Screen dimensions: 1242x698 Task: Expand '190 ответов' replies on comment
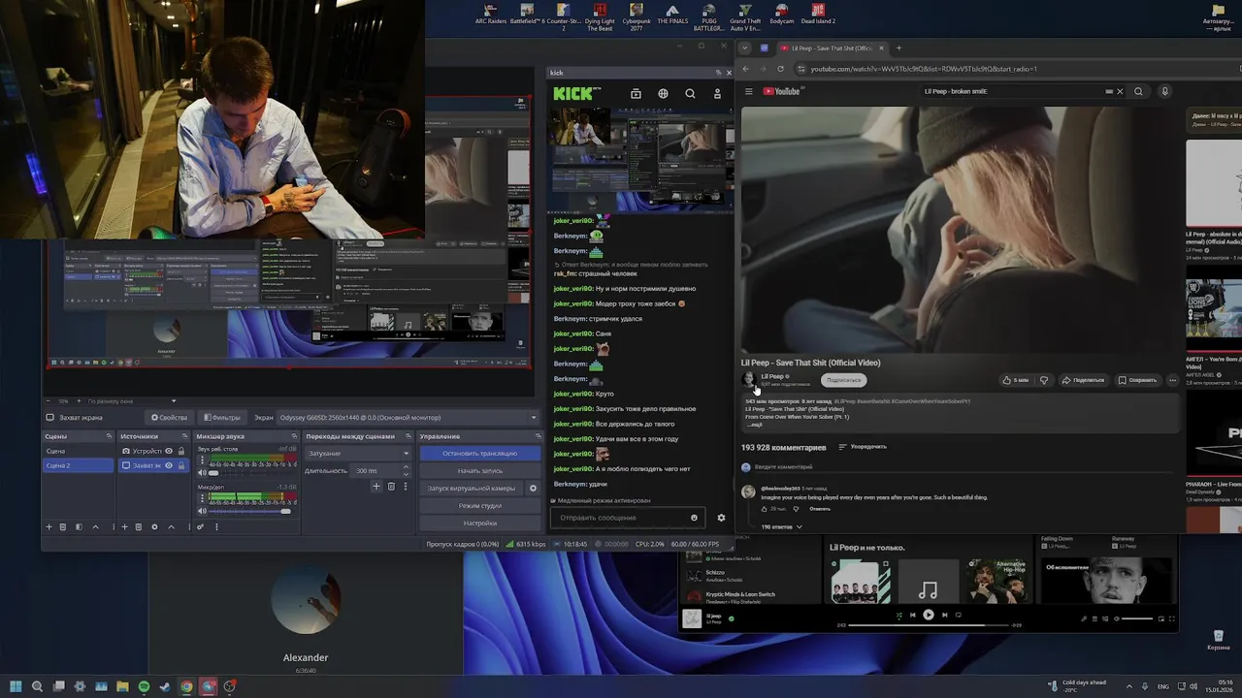781,526
